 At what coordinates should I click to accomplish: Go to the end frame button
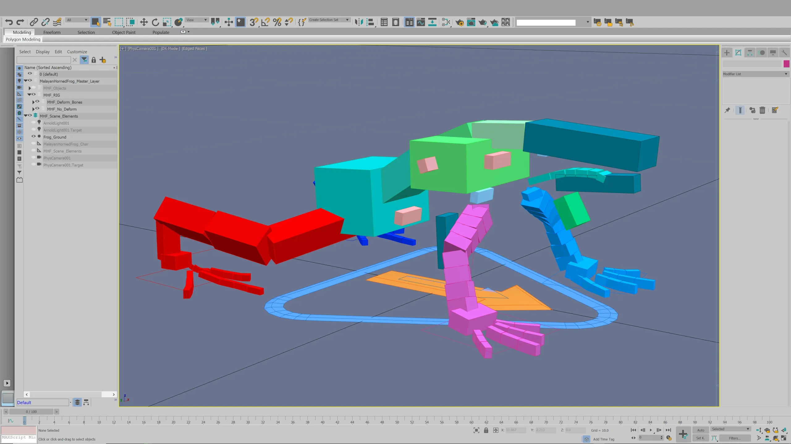coord(668,430)
